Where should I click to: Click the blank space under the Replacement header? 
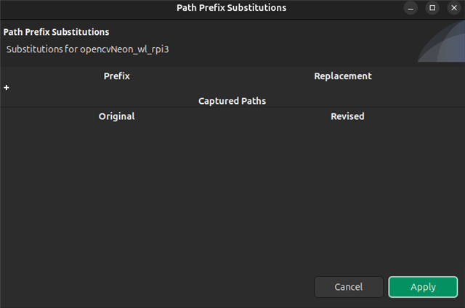[343, 88]
